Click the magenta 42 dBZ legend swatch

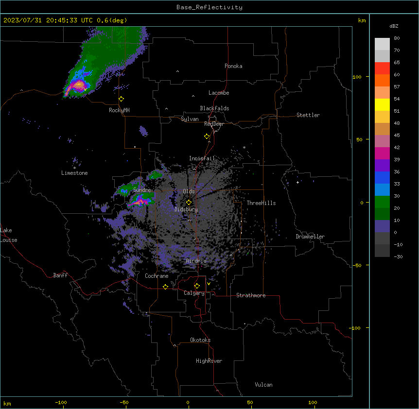[x=382, y=153]
